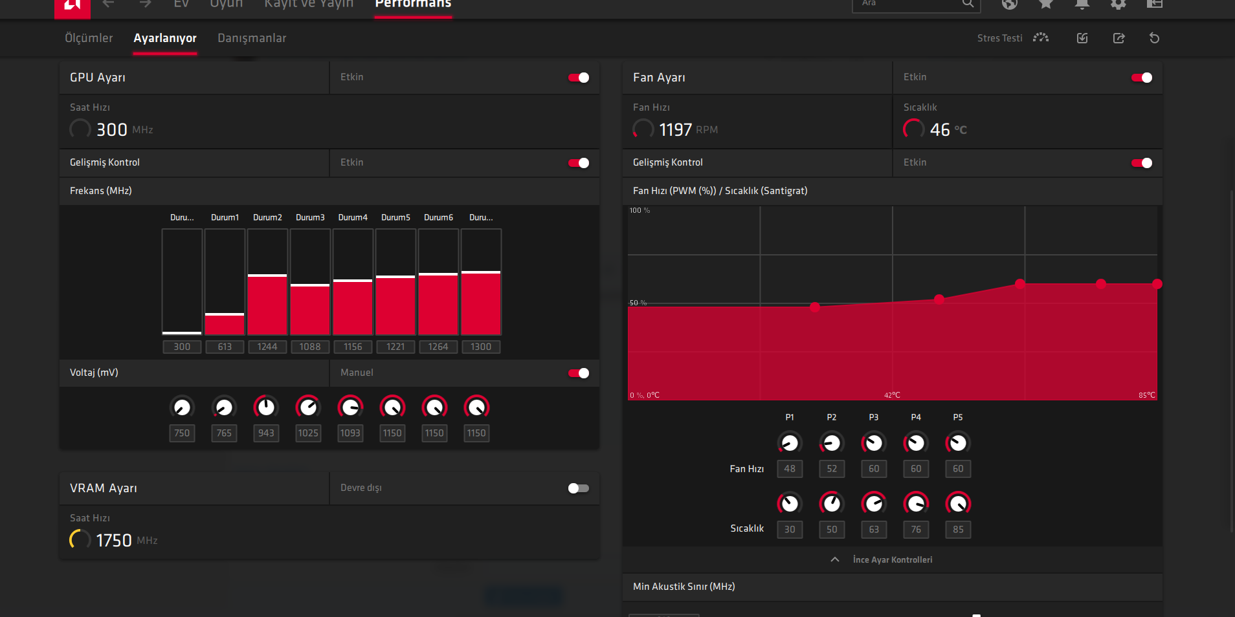Open the web browser globe icon

coord(1010,4)
